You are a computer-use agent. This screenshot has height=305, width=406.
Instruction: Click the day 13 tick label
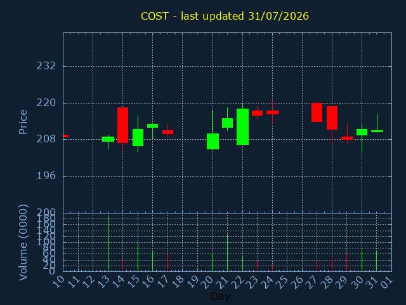coord(103,281)
